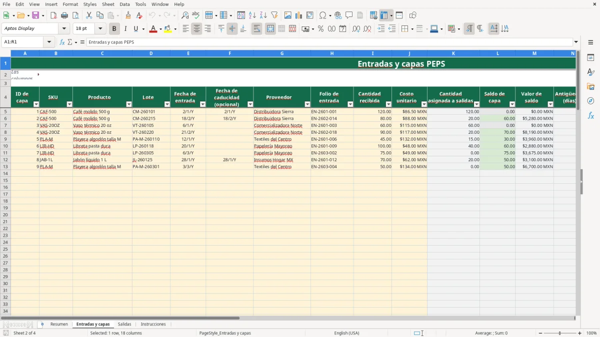Open filter dropdown for Producto column
Screen dimensions: 600x337
click(128, 104)
